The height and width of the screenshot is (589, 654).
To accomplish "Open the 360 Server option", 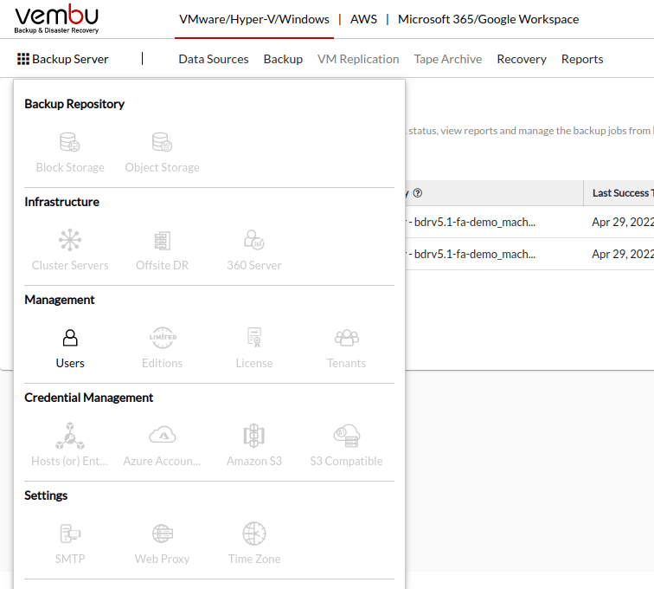I will 254,250.
